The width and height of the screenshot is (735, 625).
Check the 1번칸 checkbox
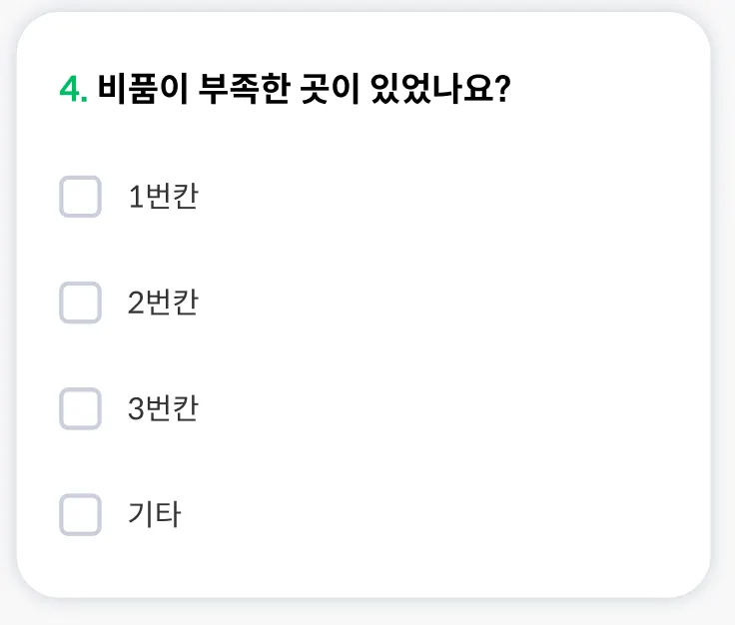click(x=81, y=197)
